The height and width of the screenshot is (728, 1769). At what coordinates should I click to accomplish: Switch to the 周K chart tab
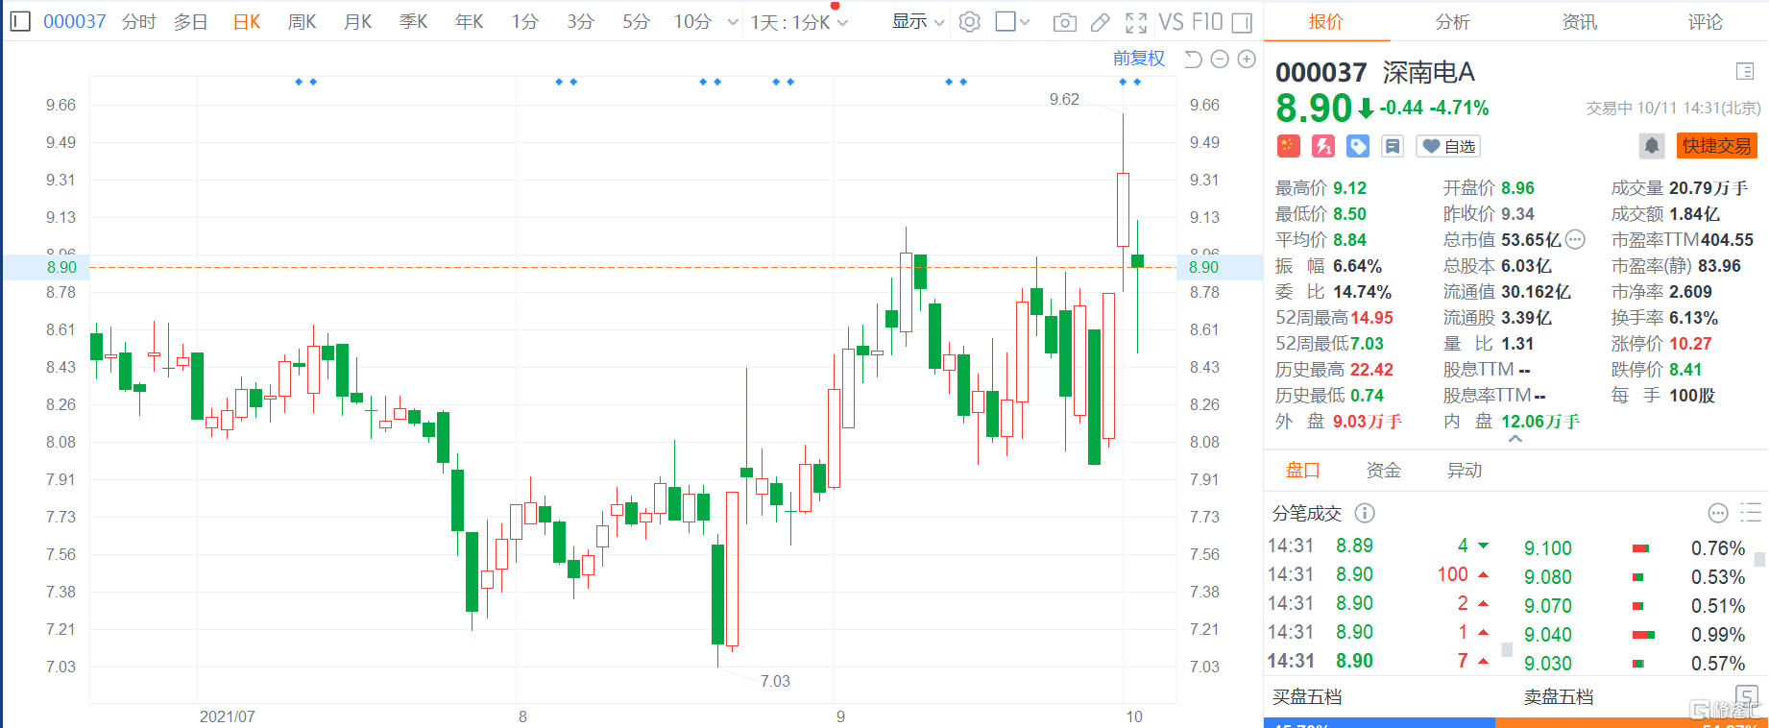(302, 22)
